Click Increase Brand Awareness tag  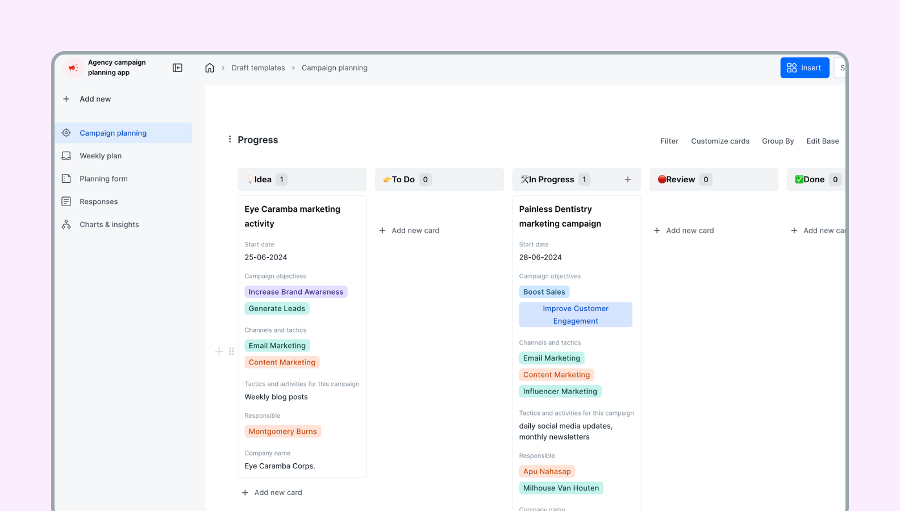295,292
